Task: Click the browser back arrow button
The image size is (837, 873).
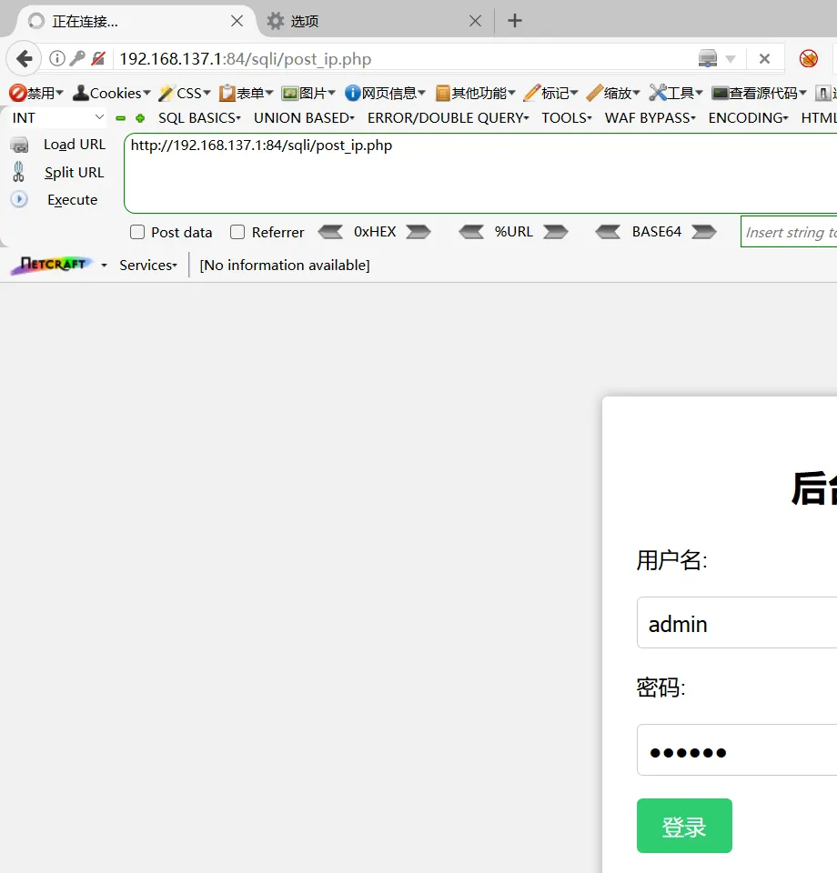Action: [x=24, y=59]
